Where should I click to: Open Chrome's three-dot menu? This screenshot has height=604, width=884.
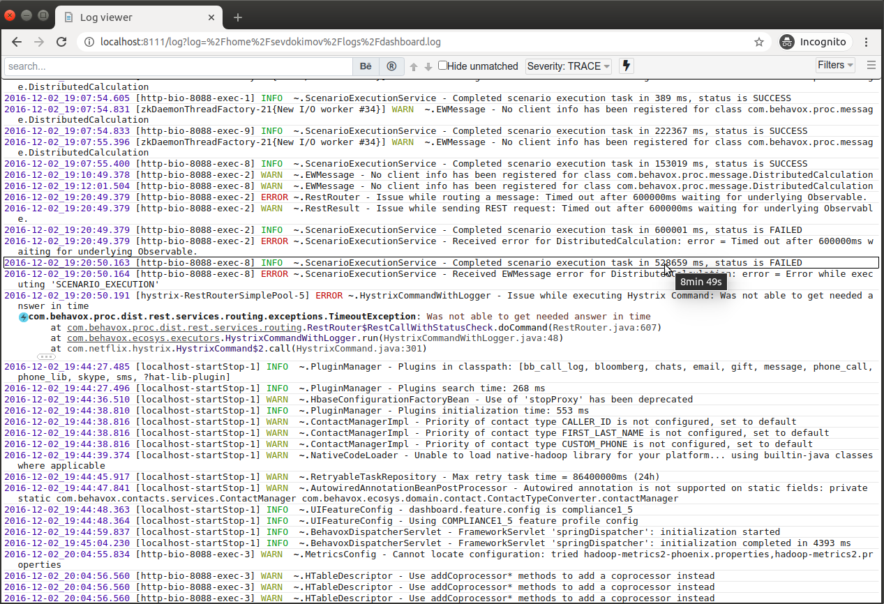point(866,42)
